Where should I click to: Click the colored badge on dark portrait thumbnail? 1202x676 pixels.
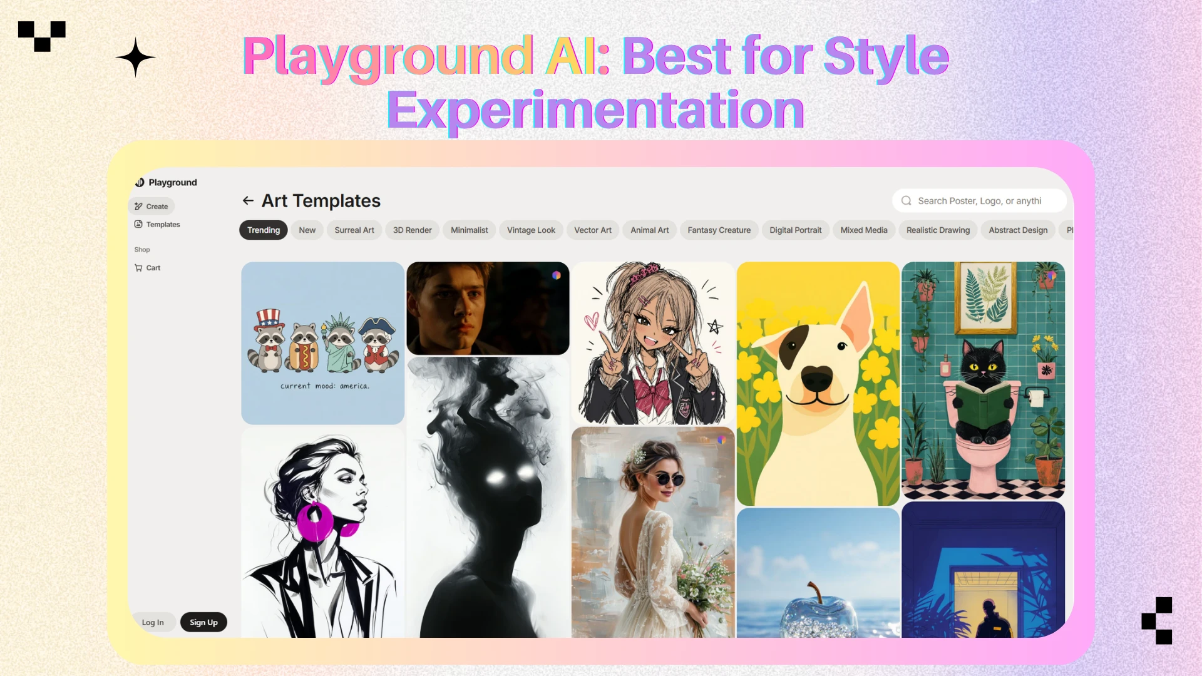coord(556,275)
